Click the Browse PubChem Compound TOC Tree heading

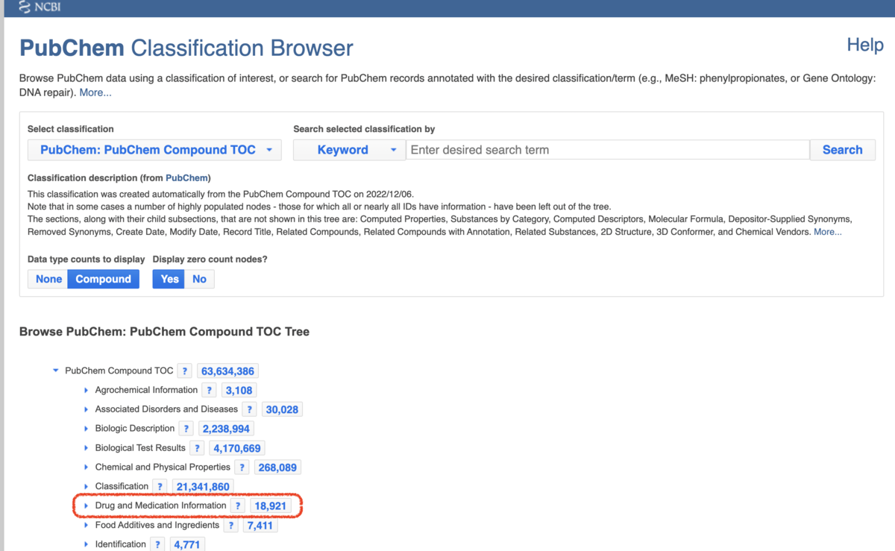(164, 332)
